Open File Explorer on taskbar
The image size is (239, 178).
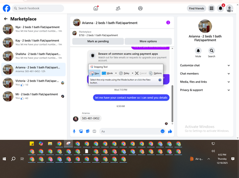point(50,144)
